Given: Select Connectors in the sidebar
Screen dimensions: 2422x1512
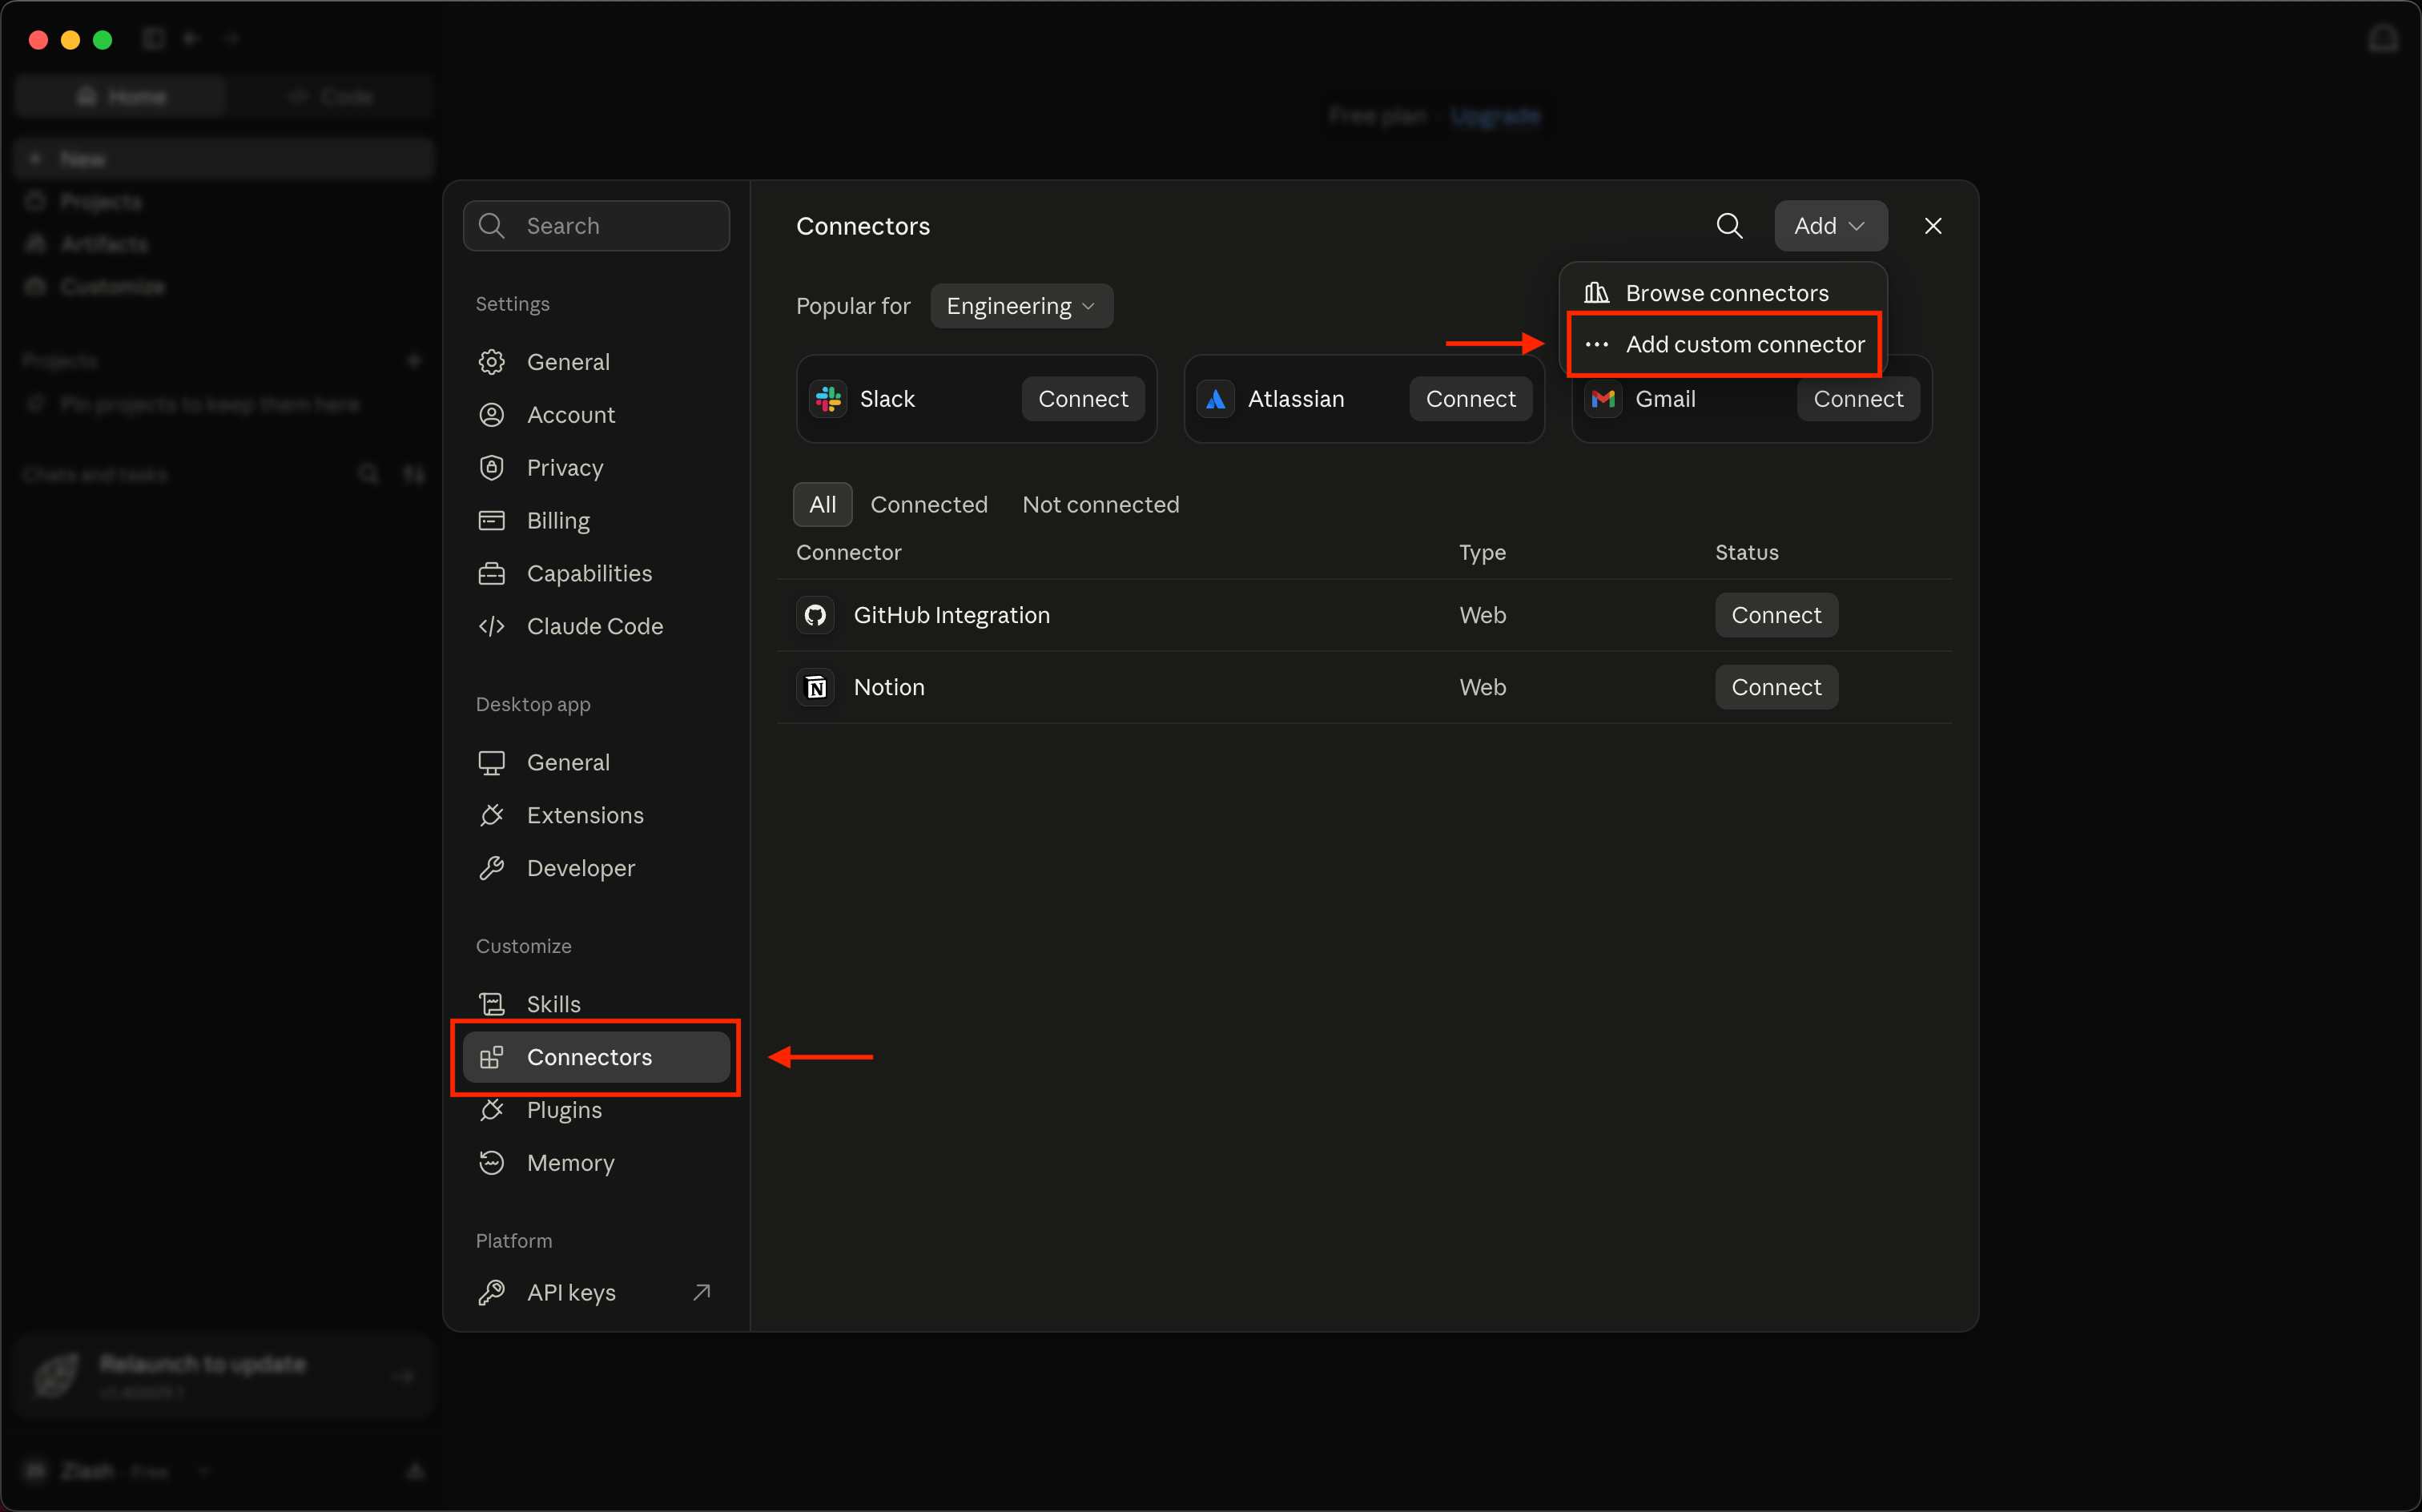Looking at the screenshot, I should [596, 1057].
